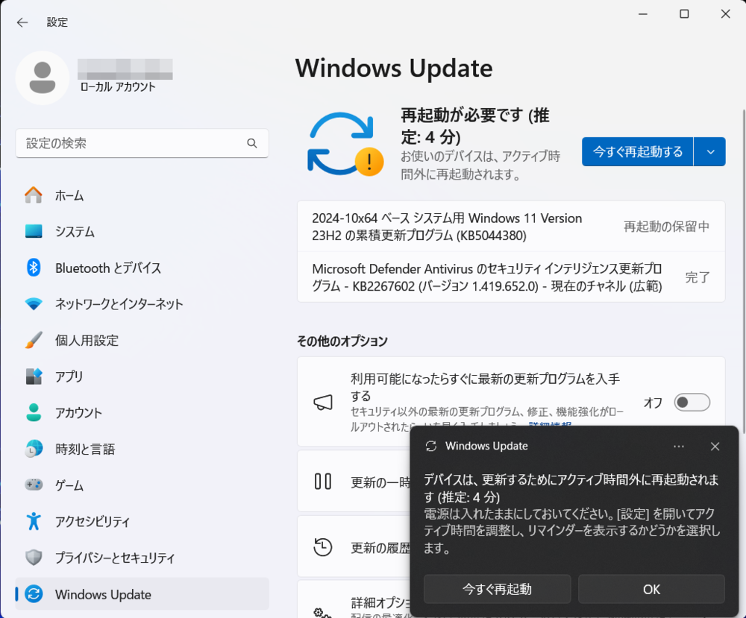This screenshot has height=618, width=746.
Task: Click the Apps icon in the sidebar
Action: click(34, 376)
